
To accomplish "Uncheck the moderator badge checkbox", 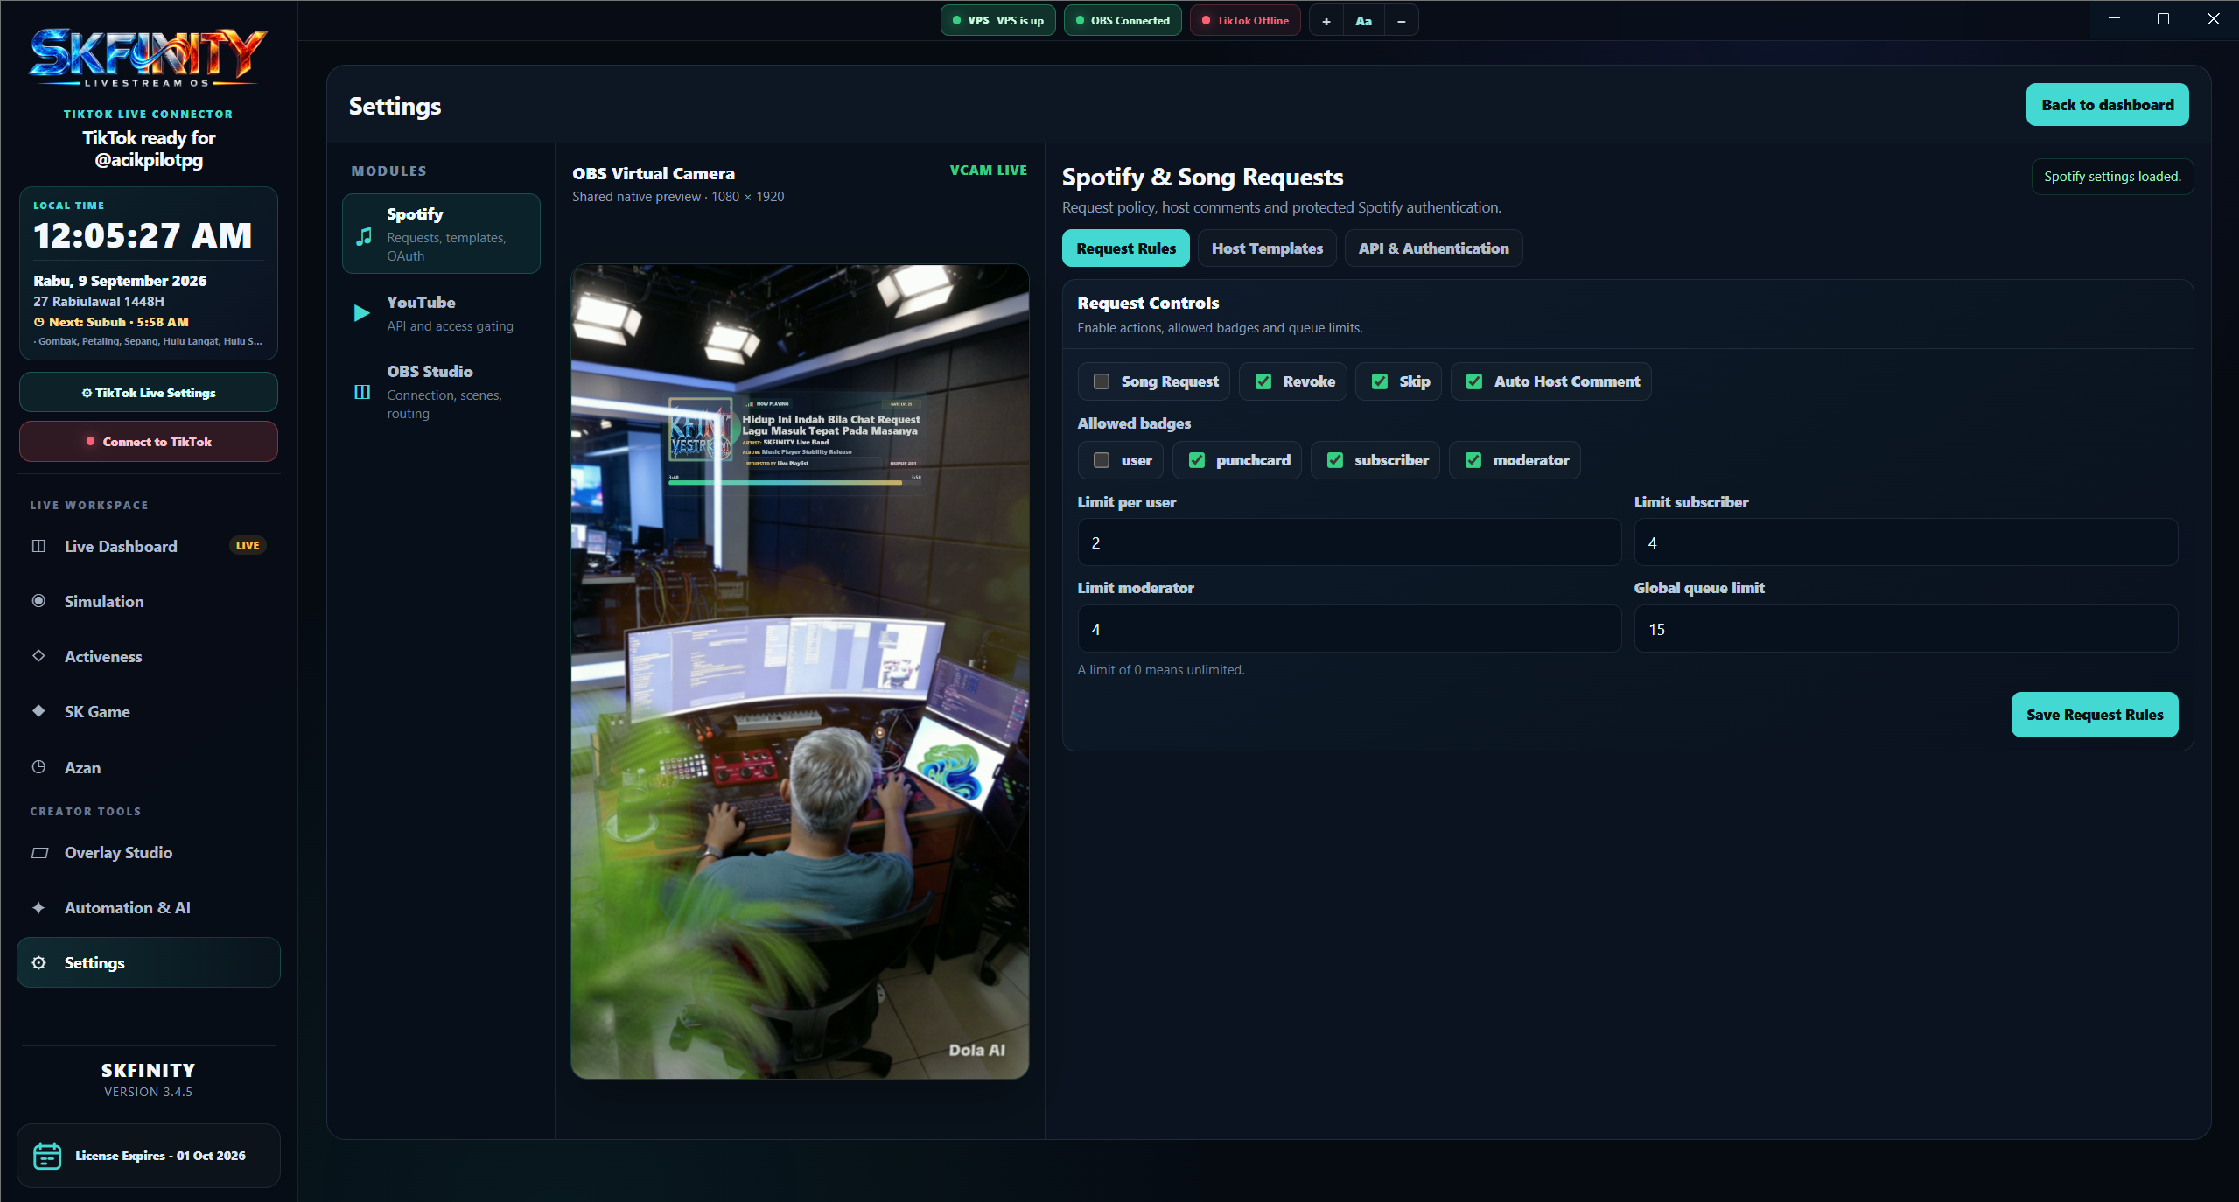I will pyautogui.click(x=1473, y=460).
